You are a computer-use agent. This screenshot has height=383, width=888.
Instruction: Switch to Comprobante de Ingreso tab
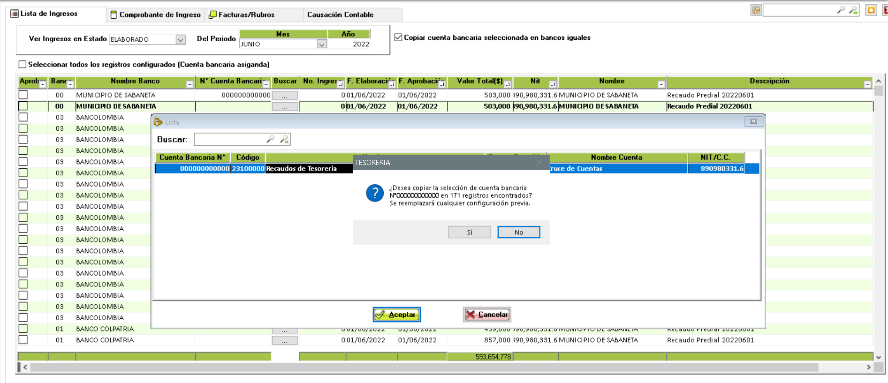point(155,15)
